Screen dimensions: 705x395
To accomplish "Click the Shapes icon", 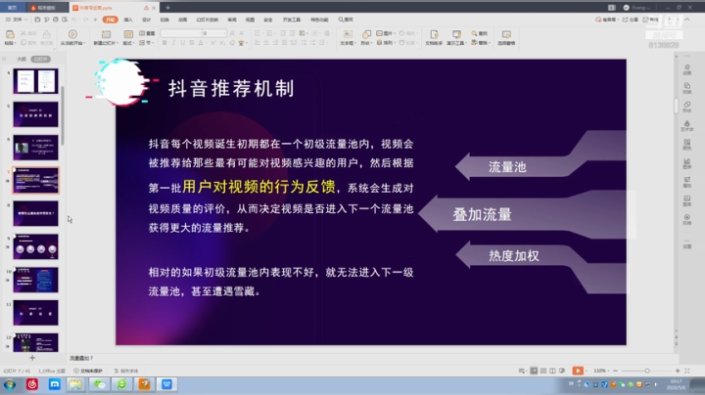I will tap(366, 34).
